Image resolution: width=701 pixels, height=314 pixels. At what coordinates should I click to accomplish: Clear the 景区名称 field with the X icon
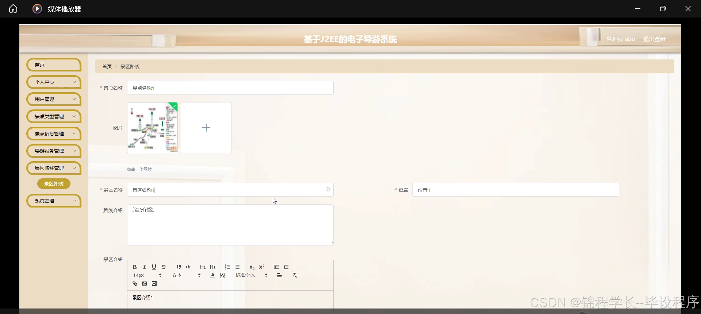[x=327, y=190]
